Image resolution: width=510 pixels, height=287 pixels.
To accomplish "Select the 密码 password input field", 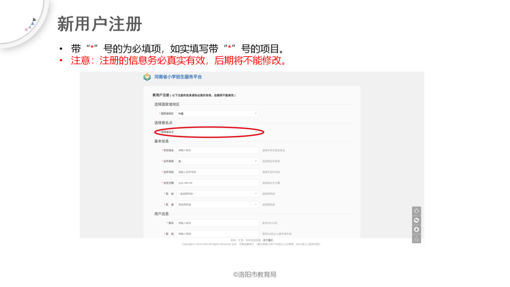I will tap(217, 234).
